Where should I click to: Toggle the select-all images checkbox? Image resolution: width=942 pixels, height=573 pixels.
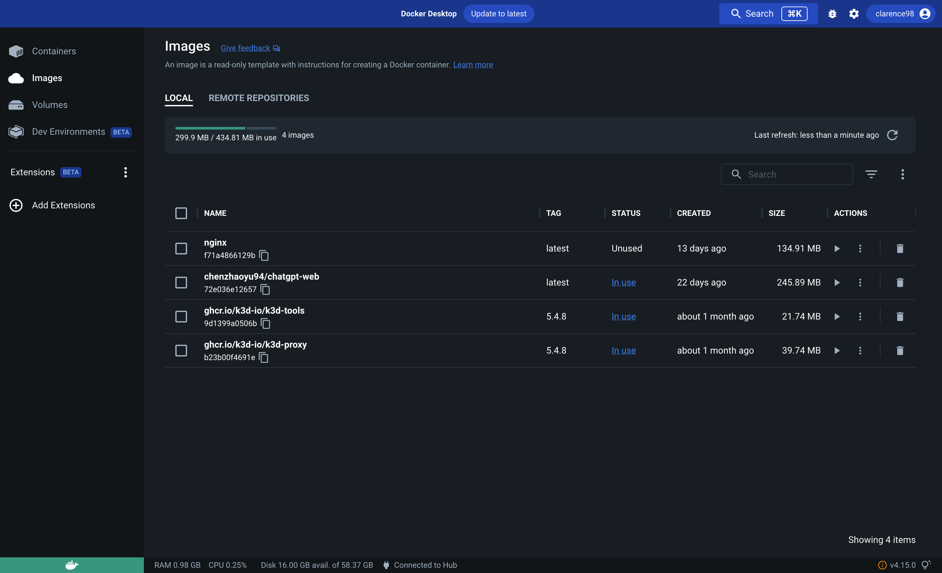pos(181,213)
